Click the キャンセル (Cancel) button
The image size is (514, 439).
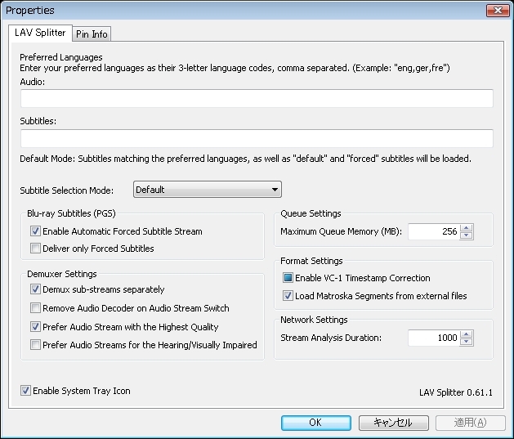[393, 423]
